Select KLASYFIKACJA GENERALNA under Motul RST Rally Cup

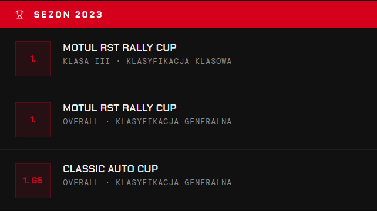pyautogui.click(x=174, y=122)
